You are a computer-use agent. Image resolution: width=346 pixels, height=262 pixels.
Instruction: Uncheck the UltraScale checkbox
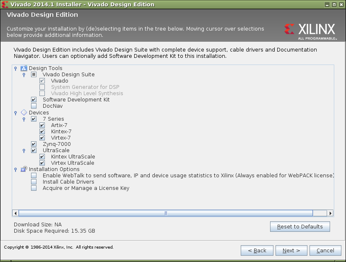pyautogui.click(x=34, y=150)
